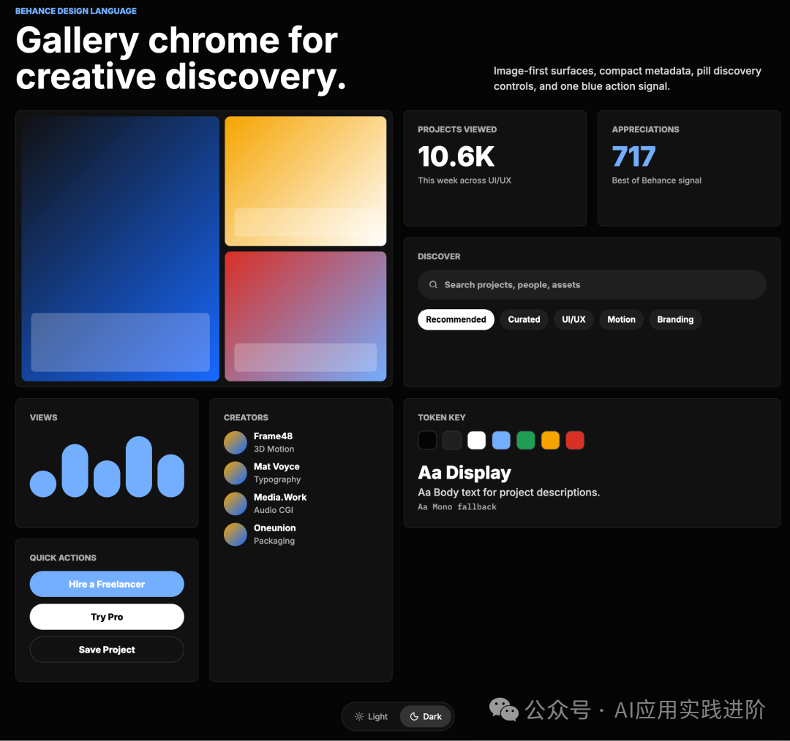Click the Audio CGI label
The image size is (790, 741).
(274, 510)
